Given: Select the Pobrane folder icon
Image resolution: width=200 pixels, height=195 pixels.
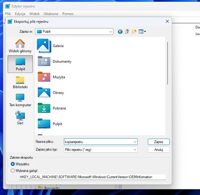Looking at the screenshot, I should point(44,108).
